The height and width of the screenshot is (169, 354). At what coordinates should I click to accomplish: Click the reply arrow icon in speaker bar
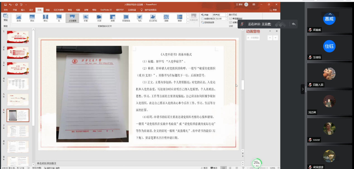tap(293, 24)
